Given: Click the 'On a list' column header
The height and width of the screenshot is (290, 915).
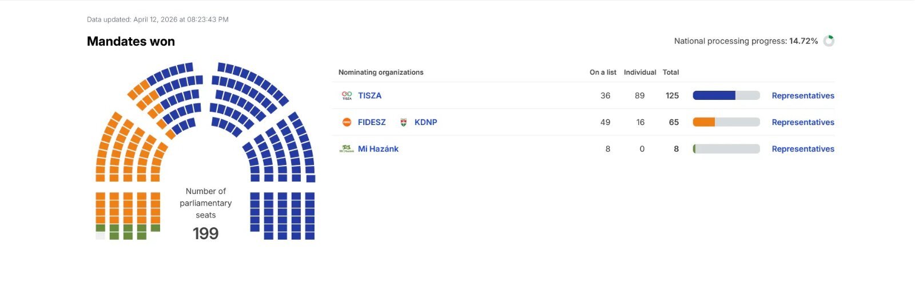Looking at the screenshot, I should 603,72.
